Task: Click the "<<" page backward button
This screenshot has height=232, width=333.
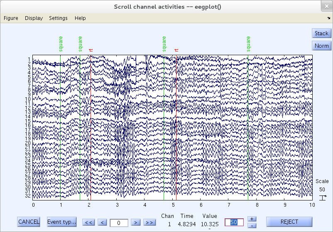Action: pyautogui.click(x=88, y=222)
